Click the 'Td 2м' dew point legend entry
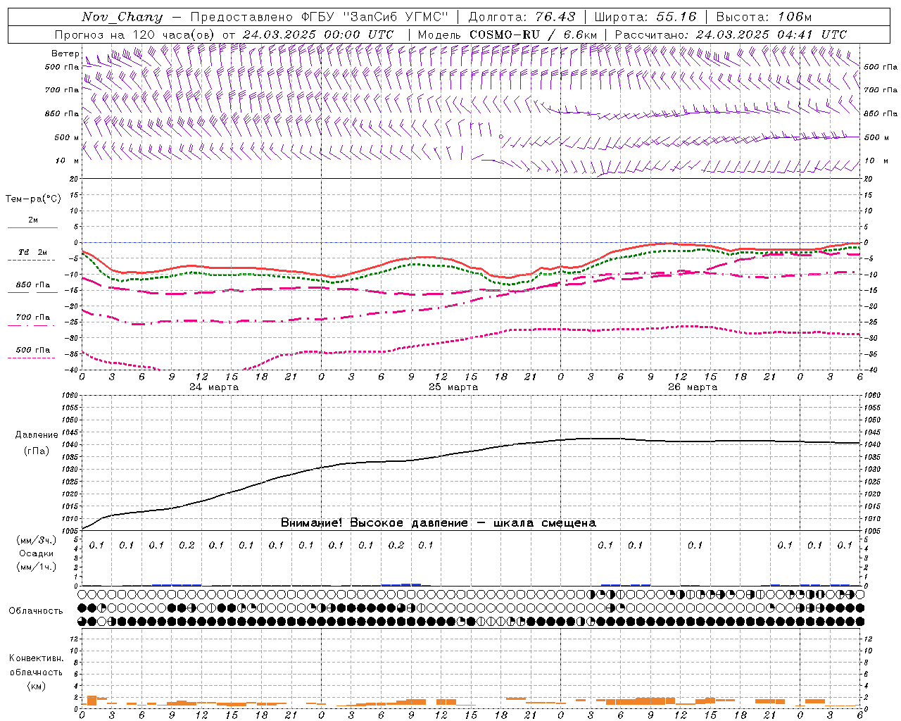 tap(32, 252)
